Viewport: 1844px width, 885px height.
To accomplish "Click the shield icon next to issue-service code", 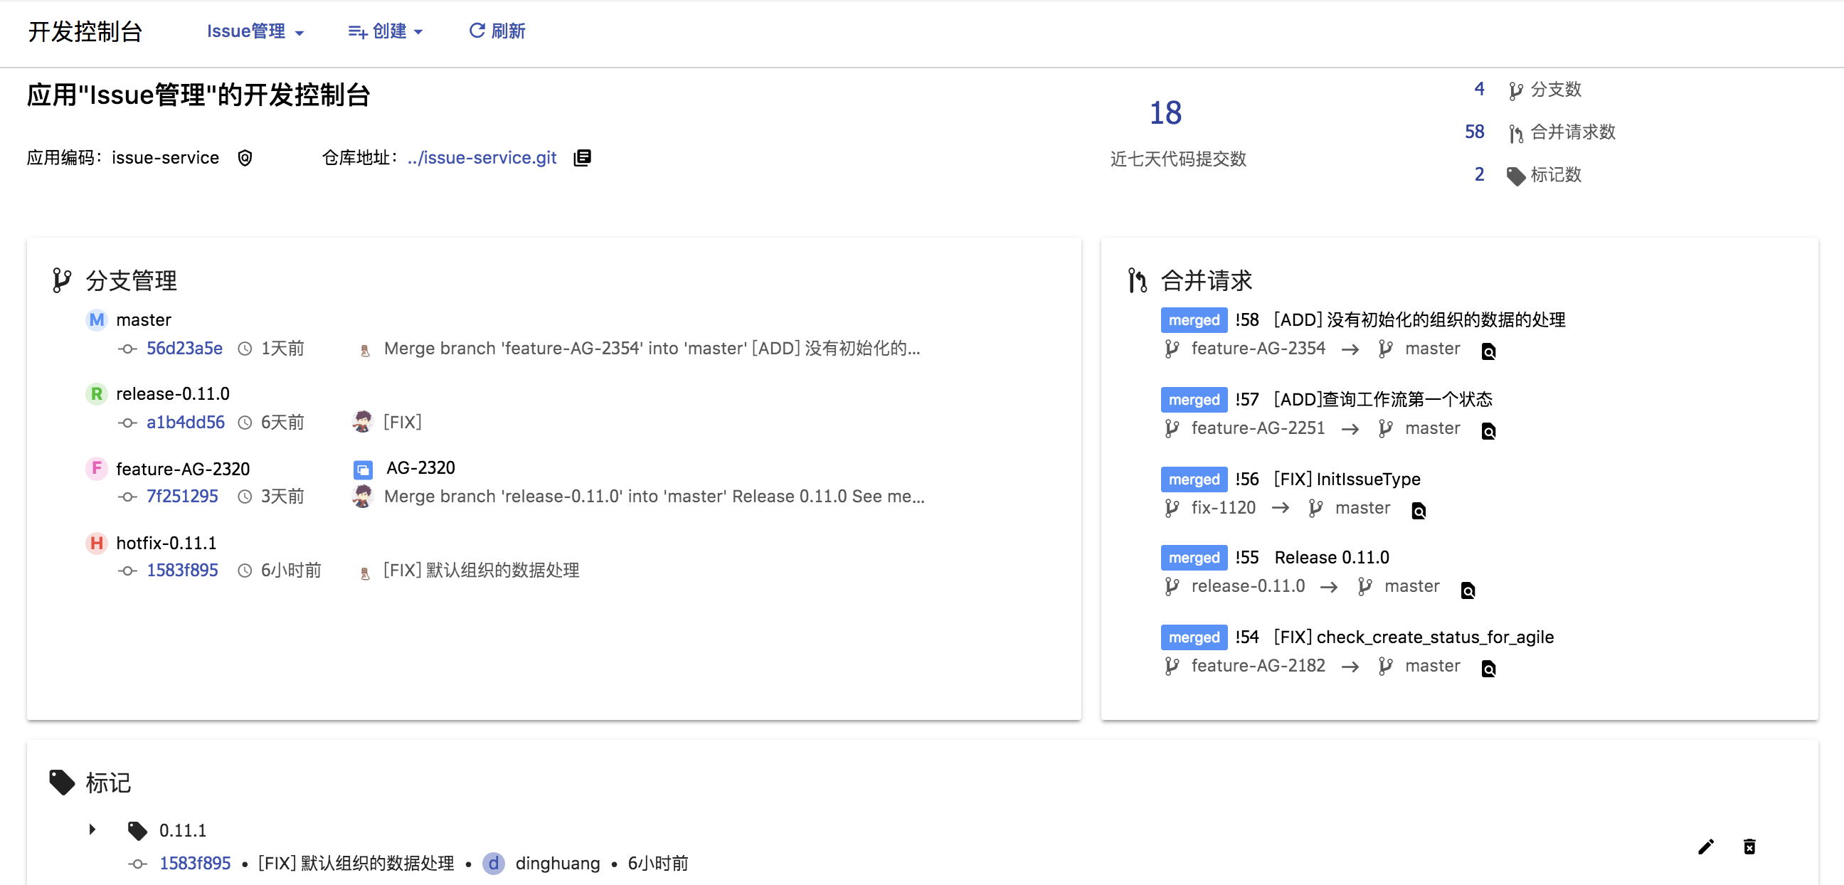I will click(245, 158).
